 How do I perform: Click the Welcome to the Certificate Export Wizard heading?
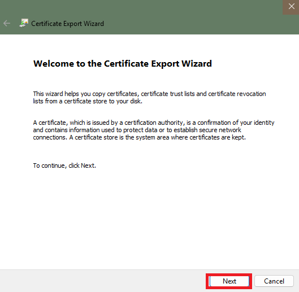pos(123,63)
